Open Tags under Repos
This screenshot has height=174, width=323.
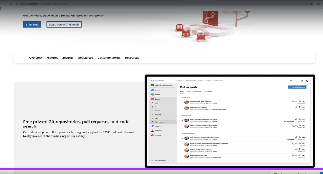tap(157, 118)
